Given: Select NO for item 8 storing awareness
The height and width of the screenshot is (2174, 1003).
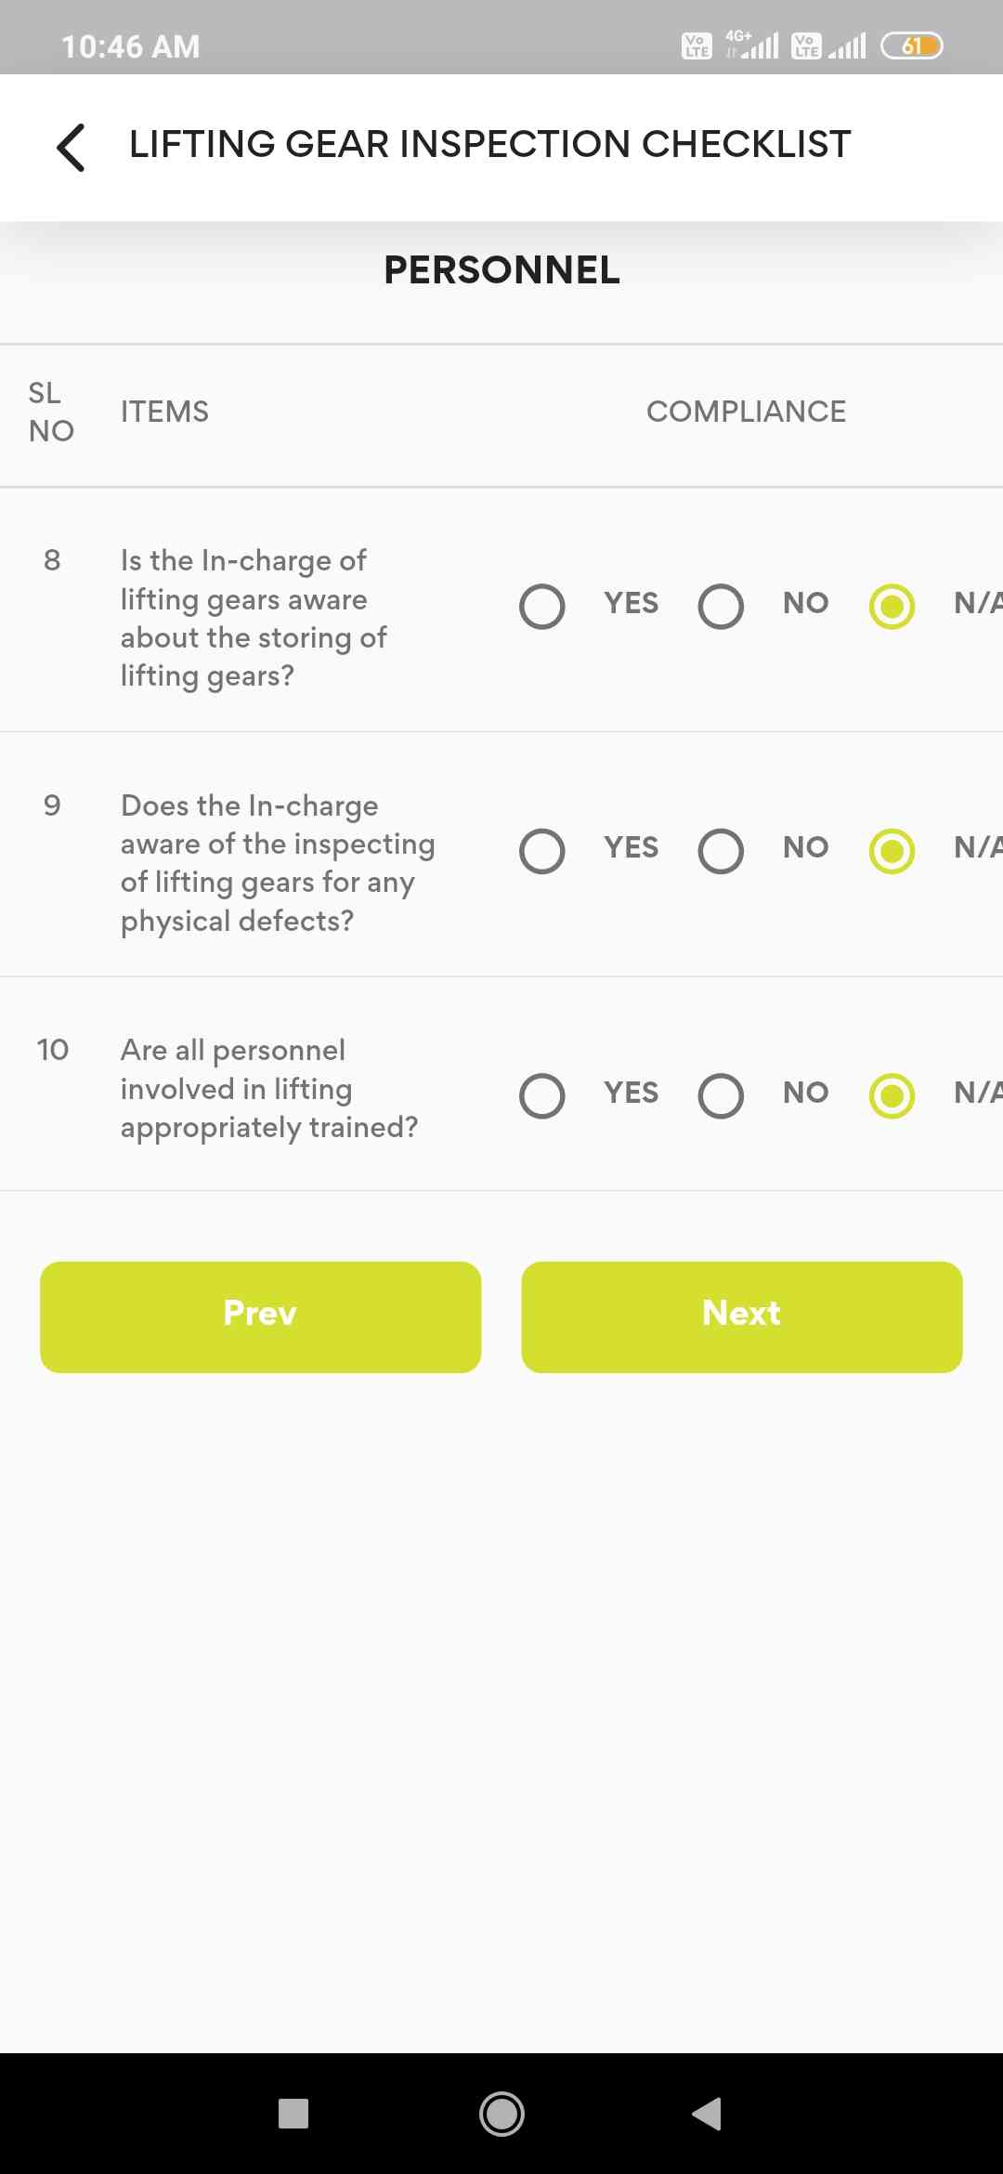Looking at the screenshot, I should 721,607.
